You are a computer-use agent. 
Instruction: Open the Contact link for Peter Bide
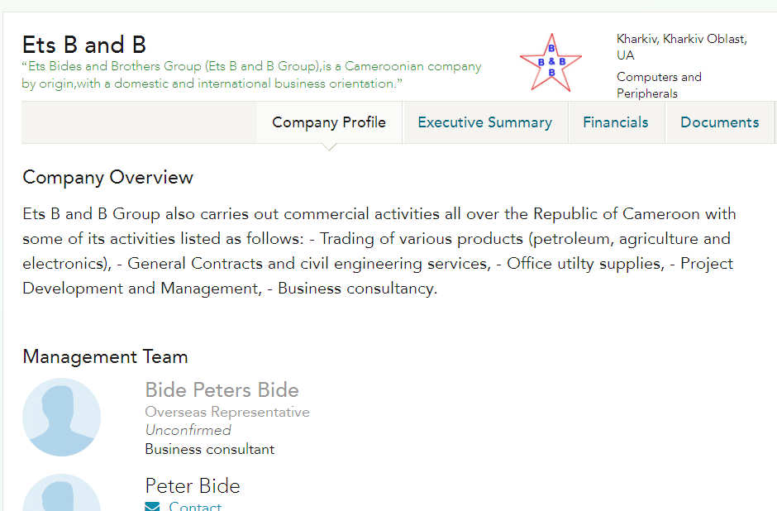point(195,506)
